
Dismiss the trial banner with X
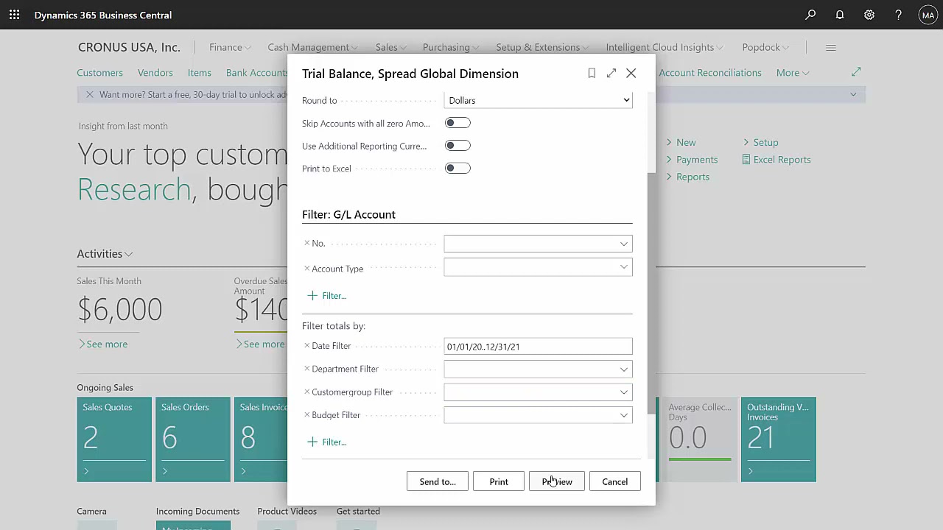pos(89,94)
